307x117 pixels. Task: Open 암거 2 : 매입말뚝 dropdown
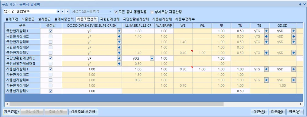coord(58,12)
